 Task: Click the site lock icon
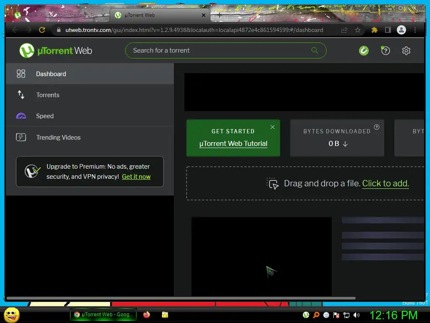pyautogui.click(x=59, y=30)
